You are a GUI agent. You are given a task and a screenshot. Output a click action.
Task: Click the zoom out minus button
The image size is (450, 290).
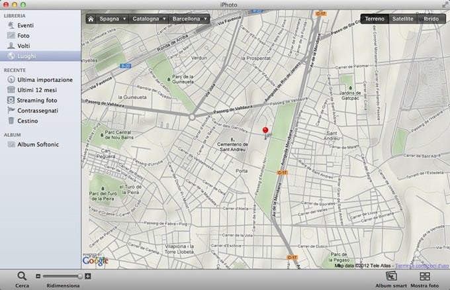(x=38, y=276)
